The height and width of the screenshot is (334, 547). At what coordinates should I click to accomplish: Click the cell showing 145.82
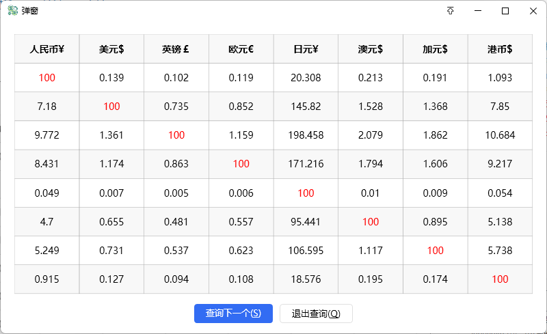coord(306,107)
